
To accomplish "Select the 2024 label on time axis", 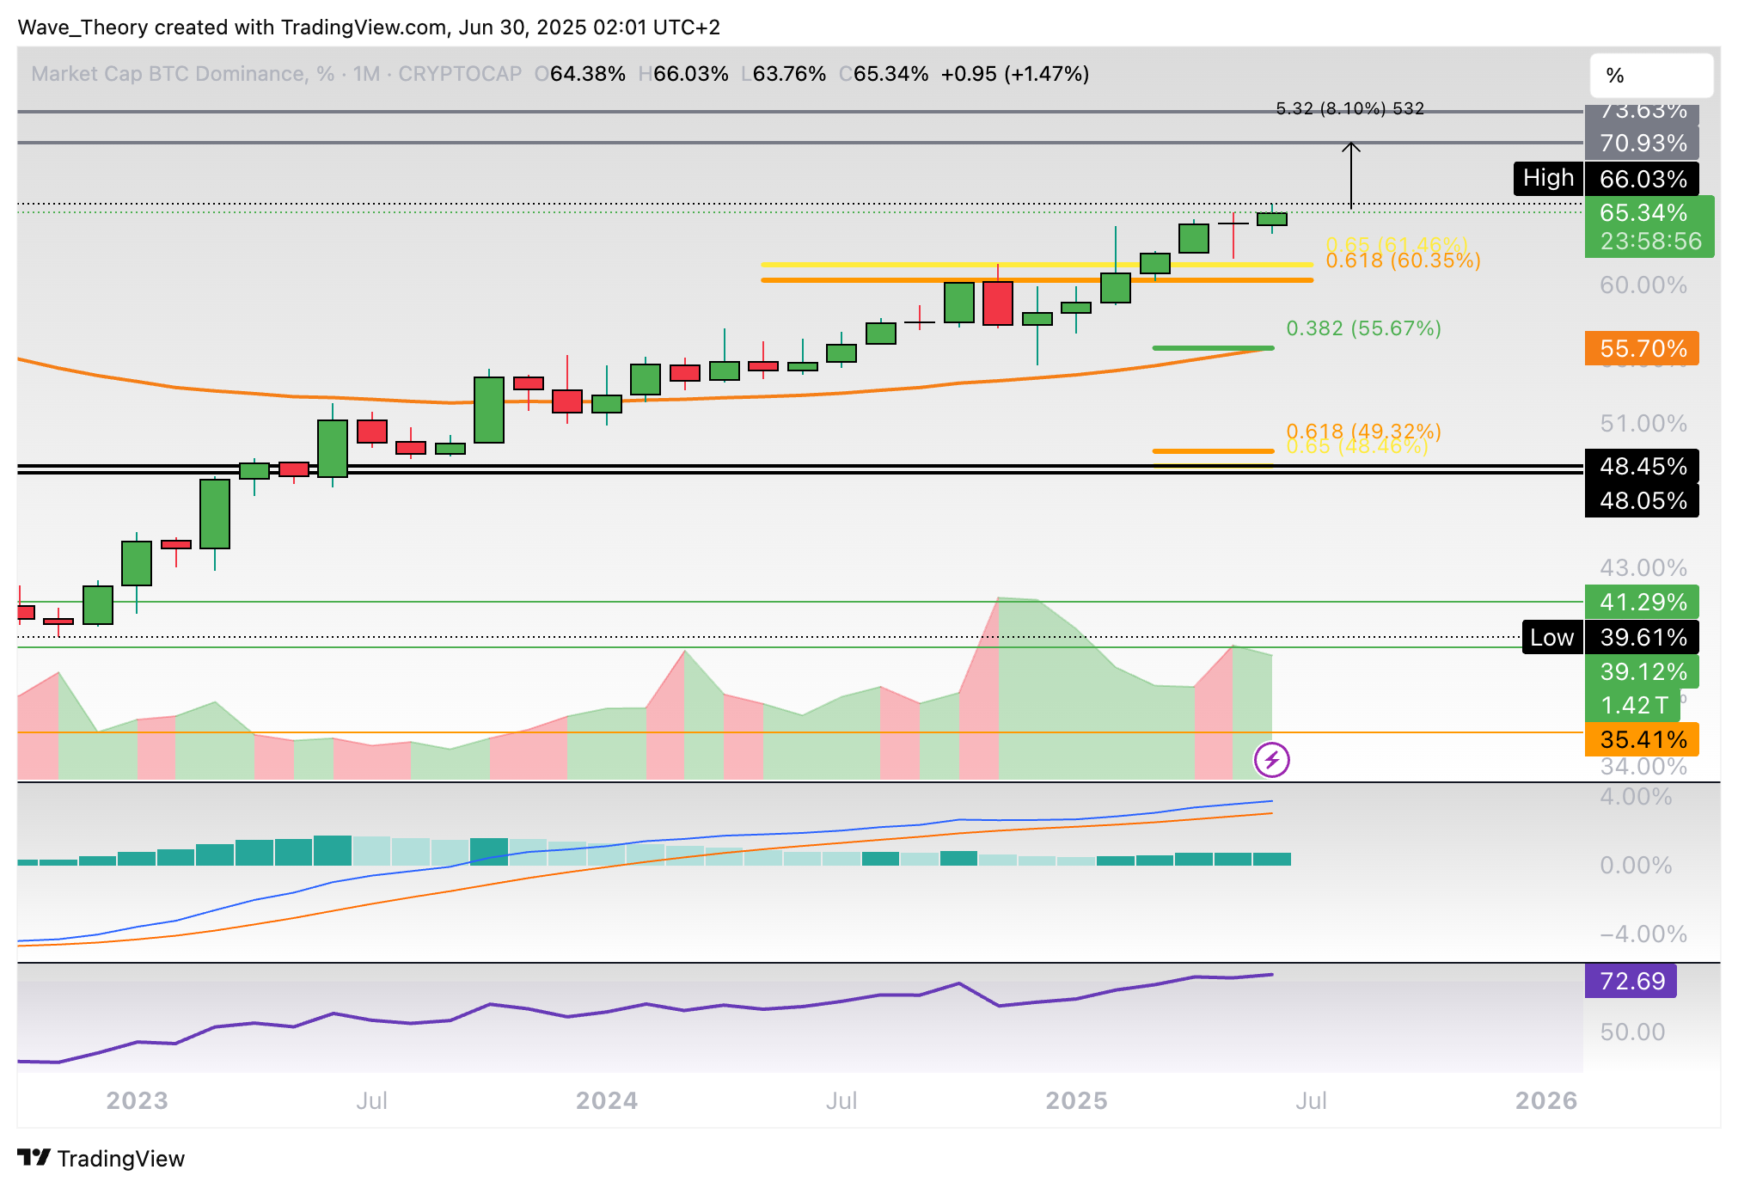I will click(x=606, y=1100).
